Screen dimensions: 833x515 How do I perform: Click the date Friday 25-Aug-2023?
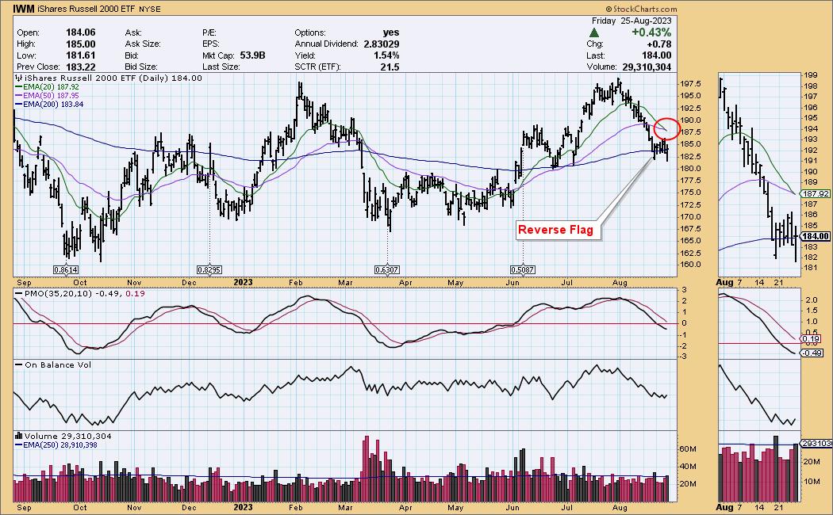[x=631, y=21]
